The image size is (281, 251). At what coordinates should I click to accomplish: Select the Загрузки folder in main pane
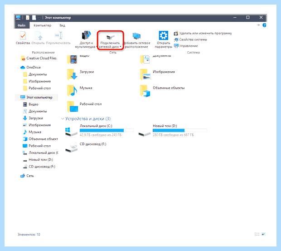click(81, 74)
